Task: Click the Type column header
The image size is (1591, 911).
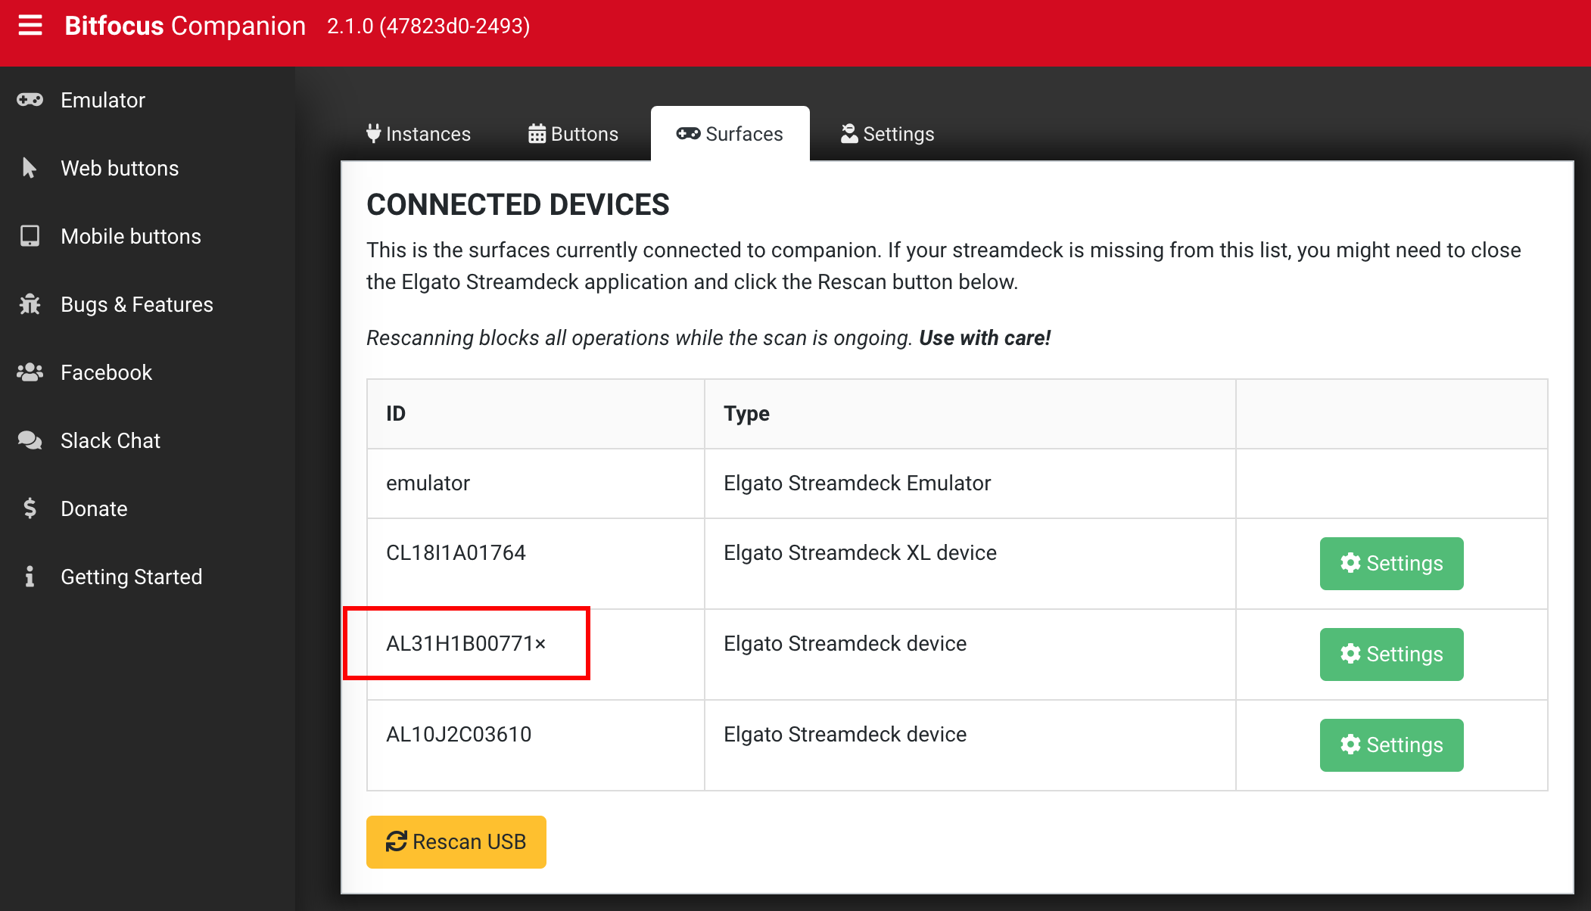Action: click(970, 414)
